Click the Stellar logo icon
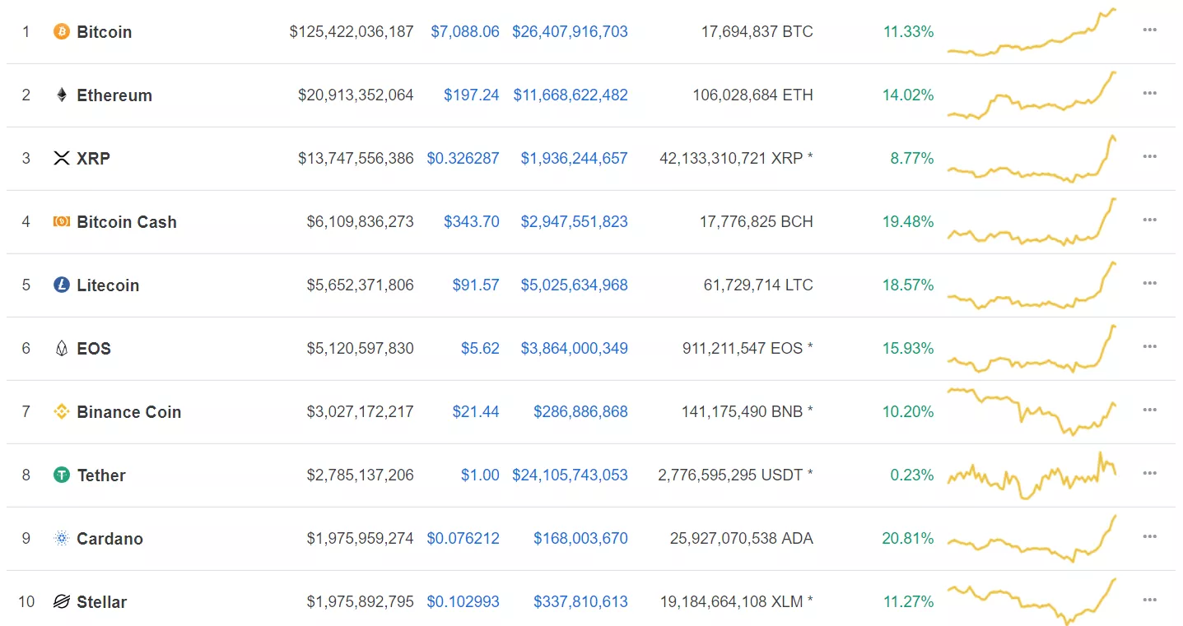1183x626 pixels. pos(61,601)
